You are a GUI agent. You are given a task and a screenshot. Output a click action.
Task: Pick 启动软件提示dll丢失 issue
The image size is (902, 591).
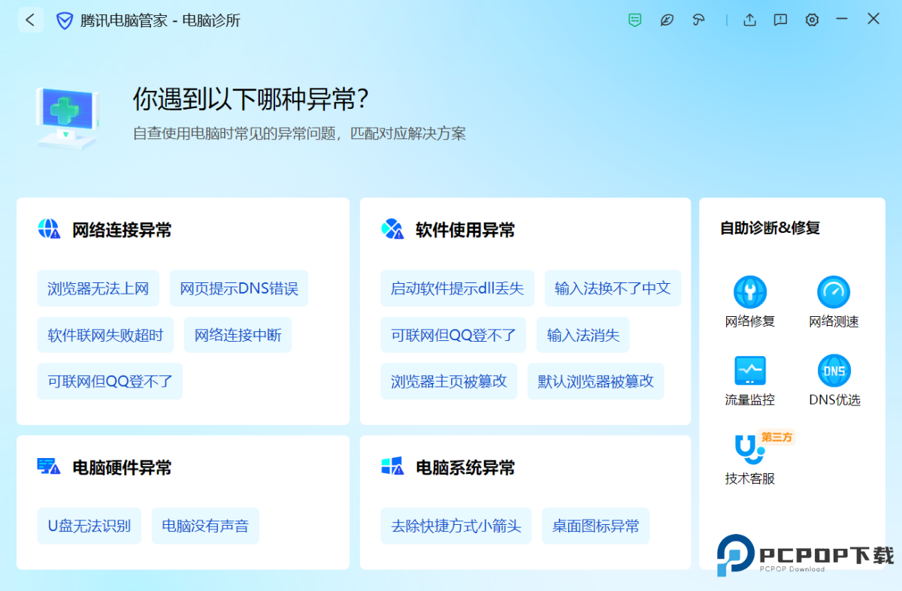point(457,288)
